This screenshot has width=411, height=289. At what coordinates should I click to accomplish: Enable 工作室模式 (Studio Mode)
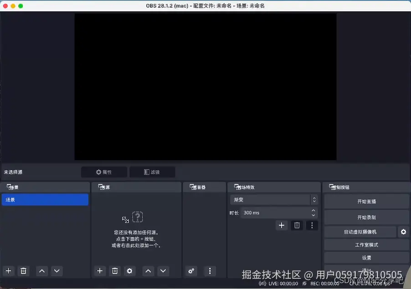tap(366, 244)
